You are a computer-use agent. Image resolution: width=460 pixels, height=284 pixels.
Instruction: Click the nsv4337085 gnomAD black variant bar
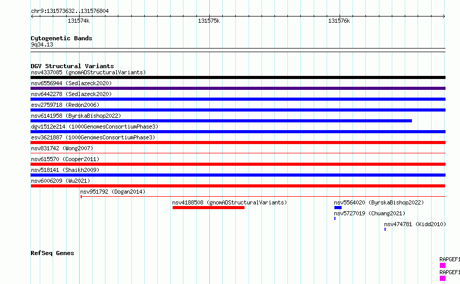pyautogui.click(x=238, y=77)
